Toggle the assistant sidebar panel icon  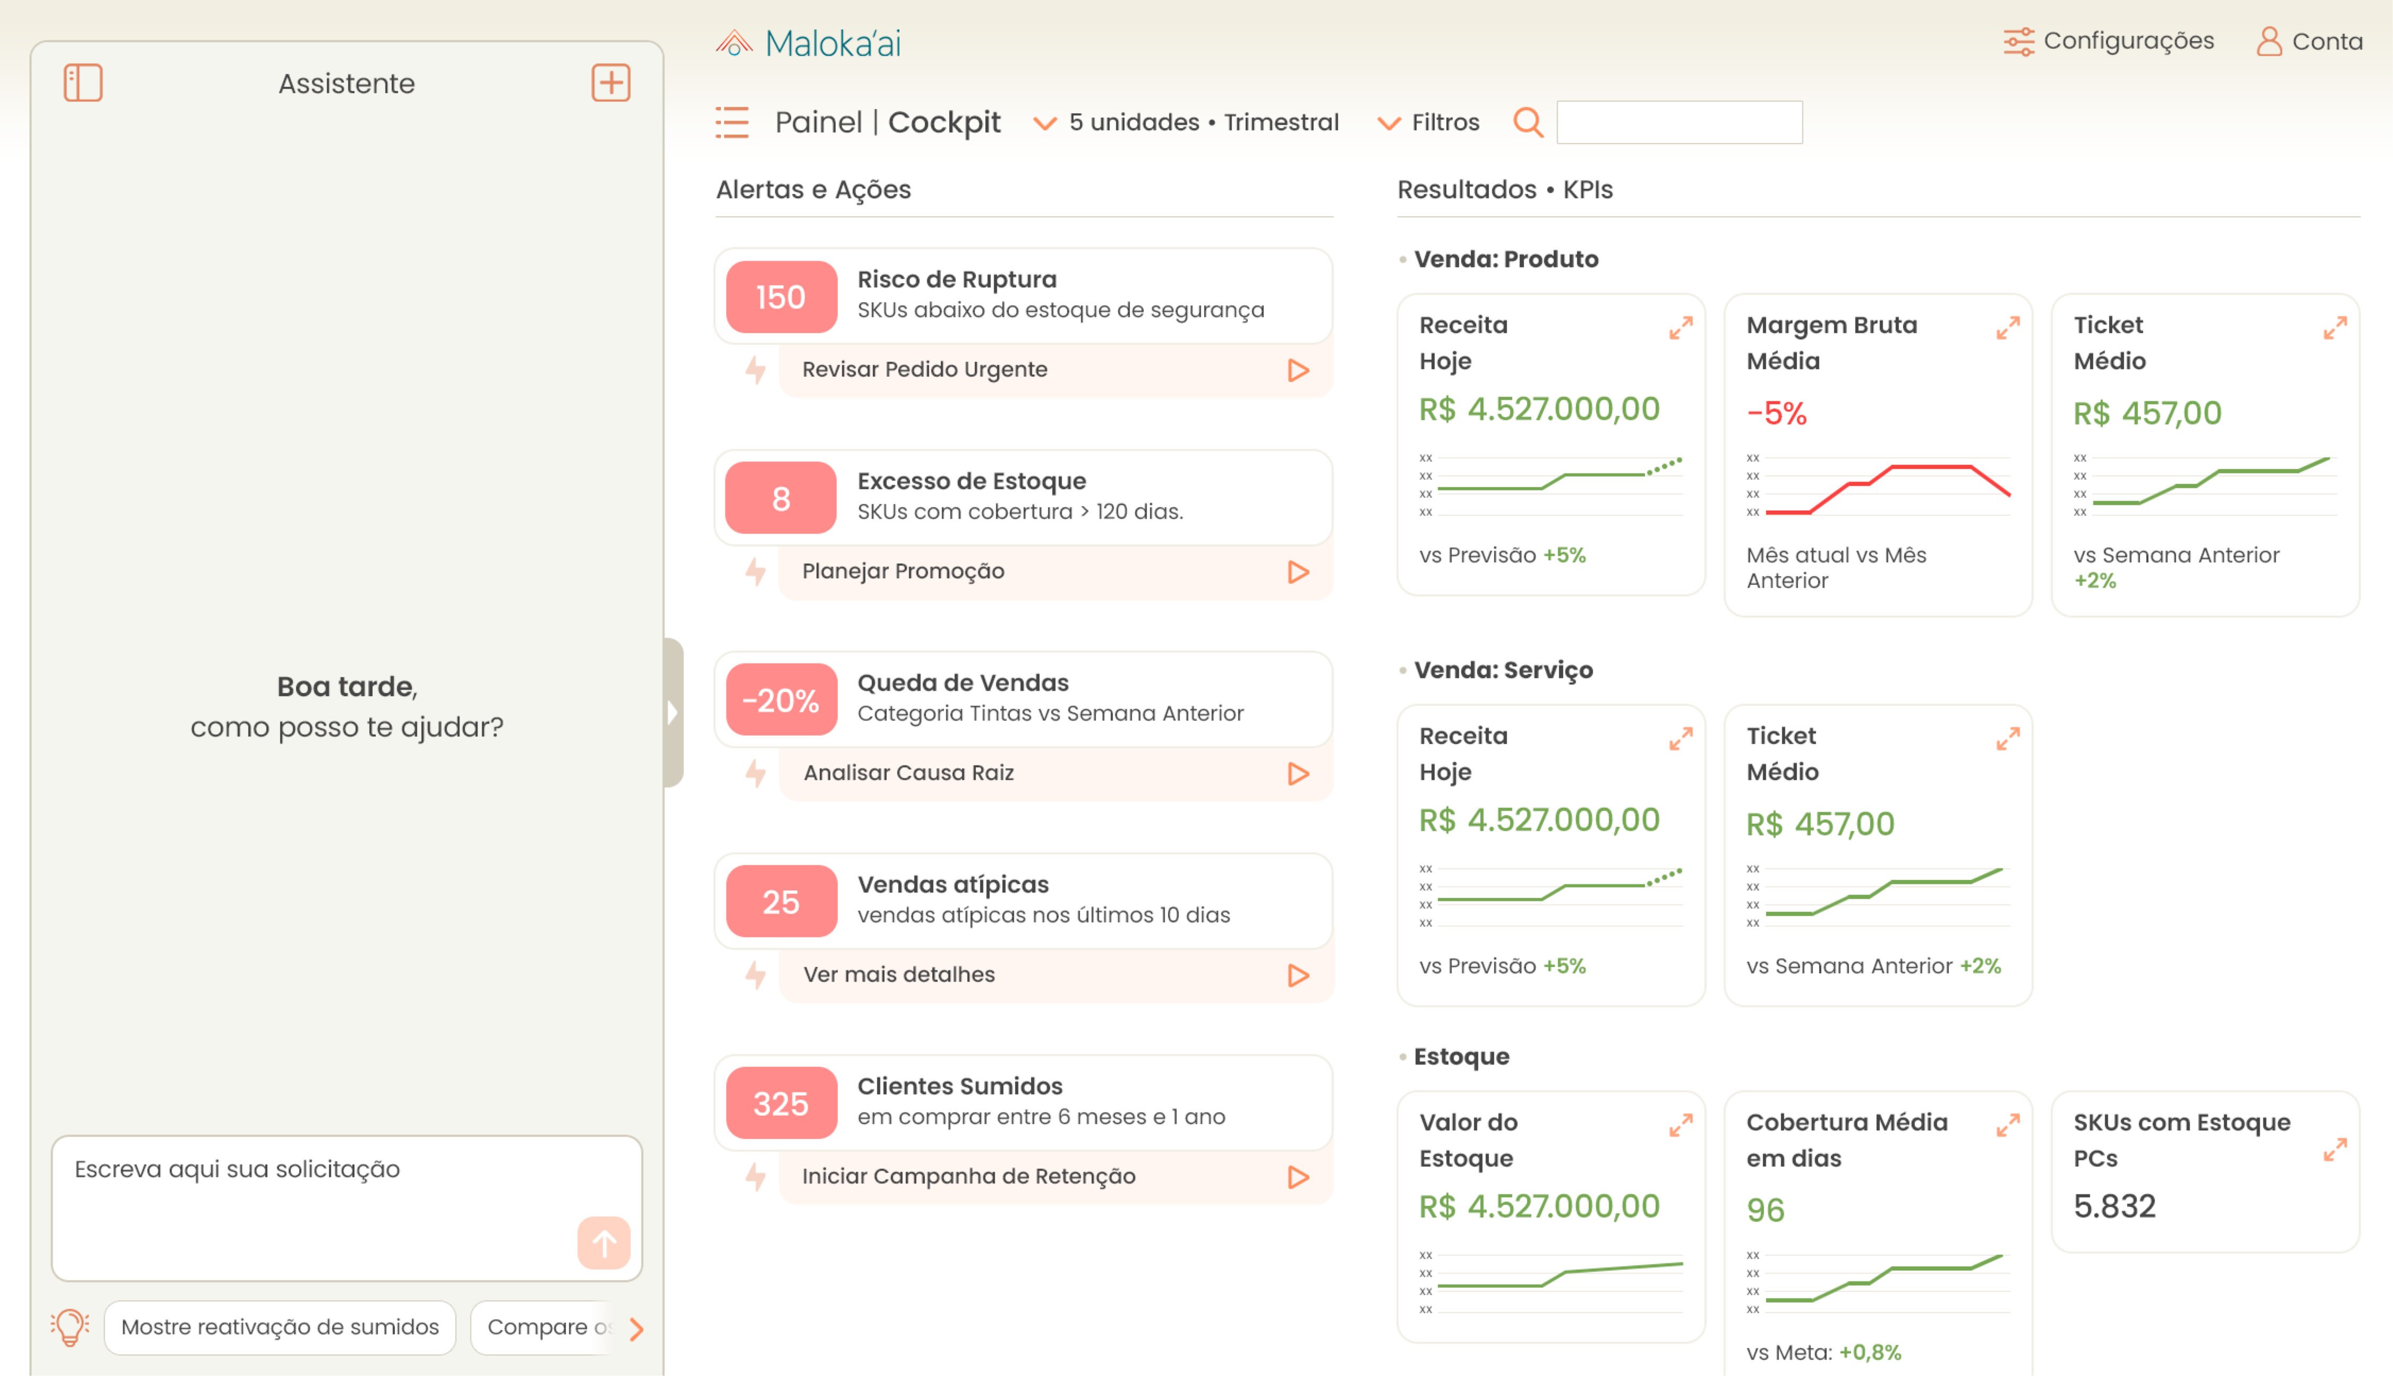(x=82, y=83)
